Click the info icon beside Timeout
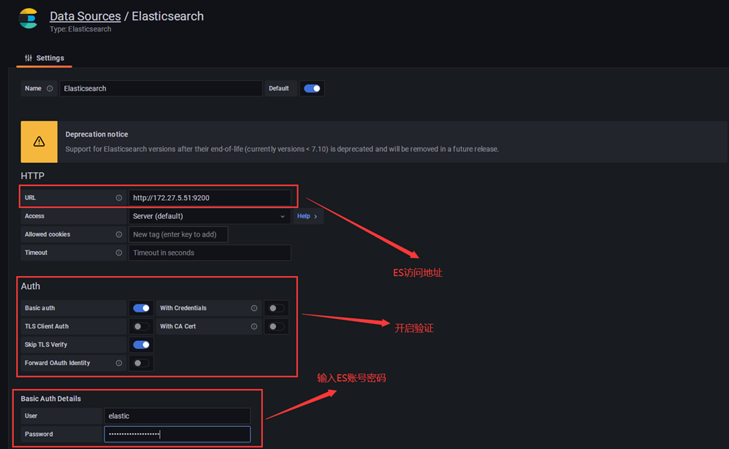Viewport: 729px width, 449px height. 119,253
